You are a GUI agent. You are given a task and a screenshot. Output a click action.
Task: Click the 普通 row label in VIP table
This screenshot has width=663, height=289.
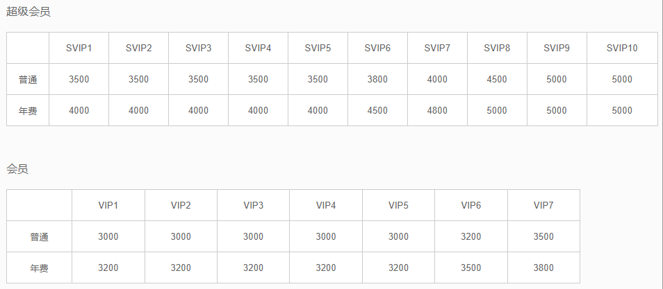pyautogui.click(x=40, y=237)
